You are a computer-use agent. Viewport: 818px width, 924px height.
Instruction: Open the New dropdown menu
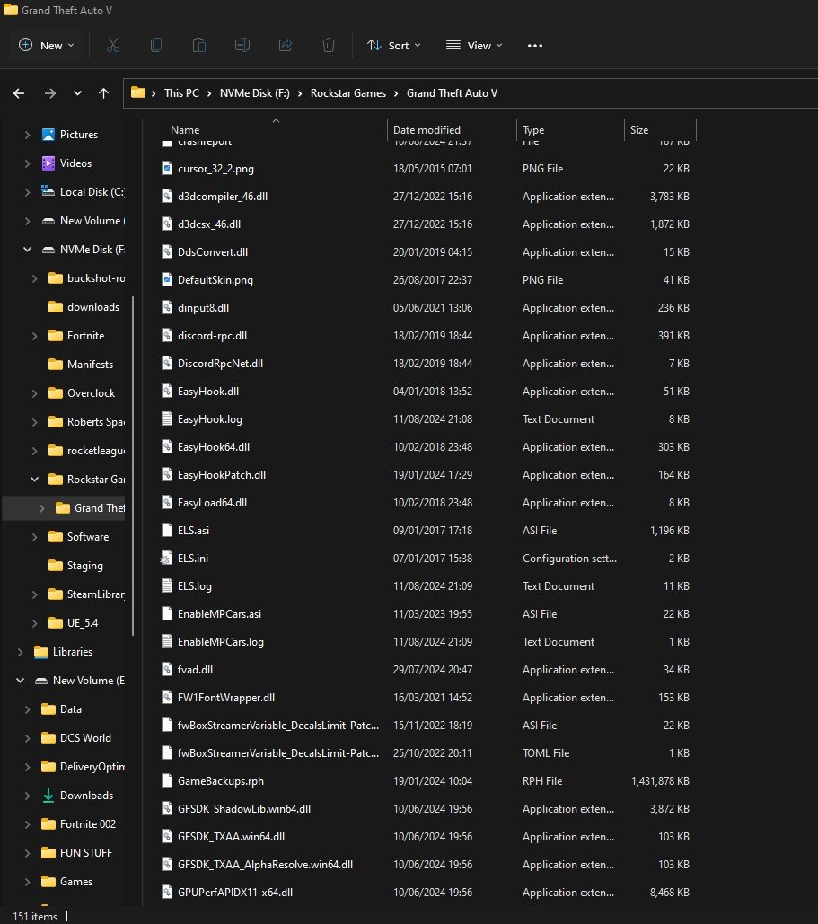coord(47,45)
